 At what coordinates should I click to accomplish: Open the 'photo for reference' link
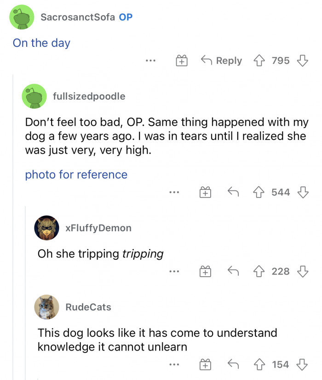(75, 174)
